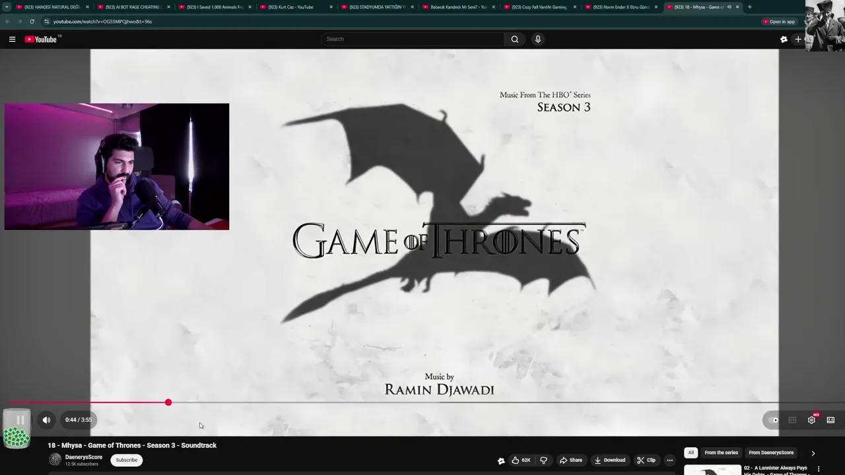Open DaenerysScore channel name link
This screenshot has height=475, width=845.
coord(84,457)
